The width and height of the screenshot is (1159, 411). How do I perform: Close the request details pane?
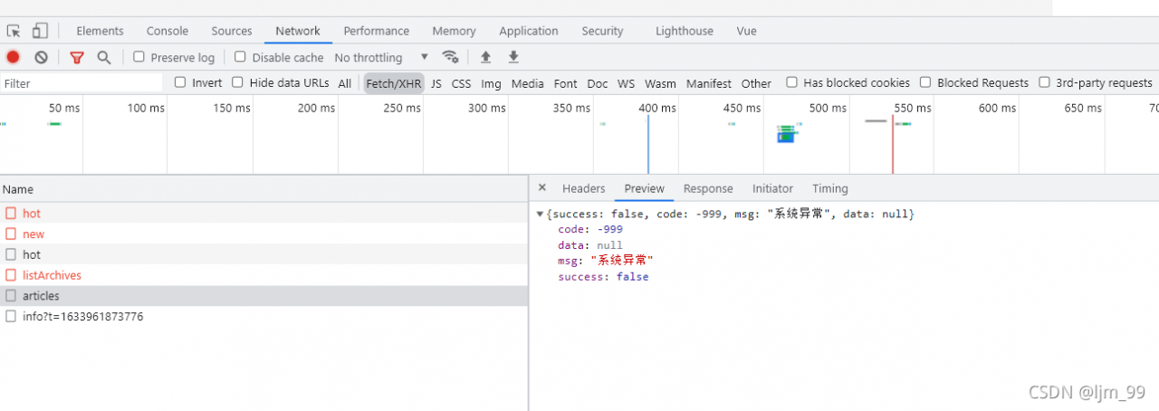pos(541,187)
